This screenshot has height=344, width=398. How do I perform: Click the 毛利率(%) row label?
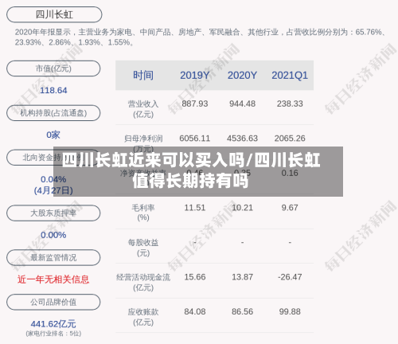pyautogui.click(x=143, y=213)
